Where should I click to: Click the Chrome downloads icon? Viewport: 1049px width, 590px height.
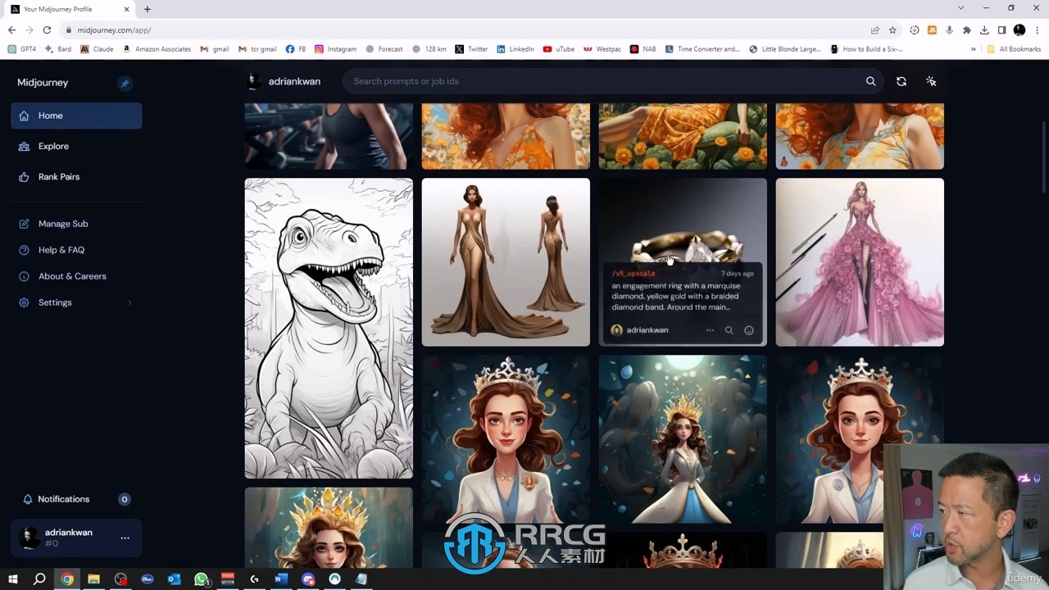(984, 30)
